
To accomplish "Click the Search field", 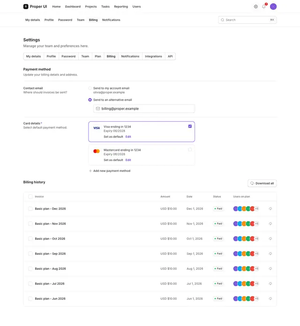I will (247, 20).
